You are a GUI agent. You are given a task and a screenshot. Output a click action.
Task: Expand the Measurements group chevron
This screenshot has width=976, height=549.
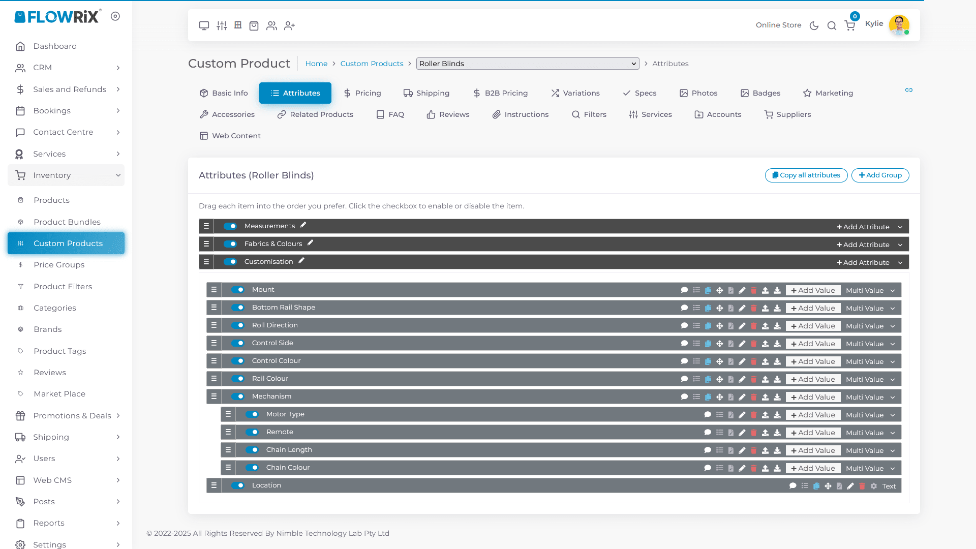900,227
